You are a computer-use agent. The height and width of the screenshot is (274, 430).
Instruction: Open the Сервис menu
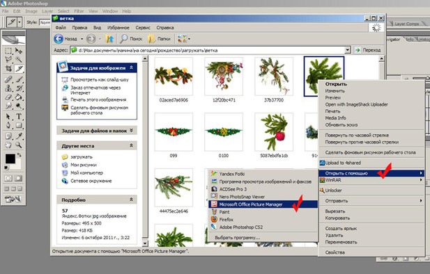click(143, 28)
